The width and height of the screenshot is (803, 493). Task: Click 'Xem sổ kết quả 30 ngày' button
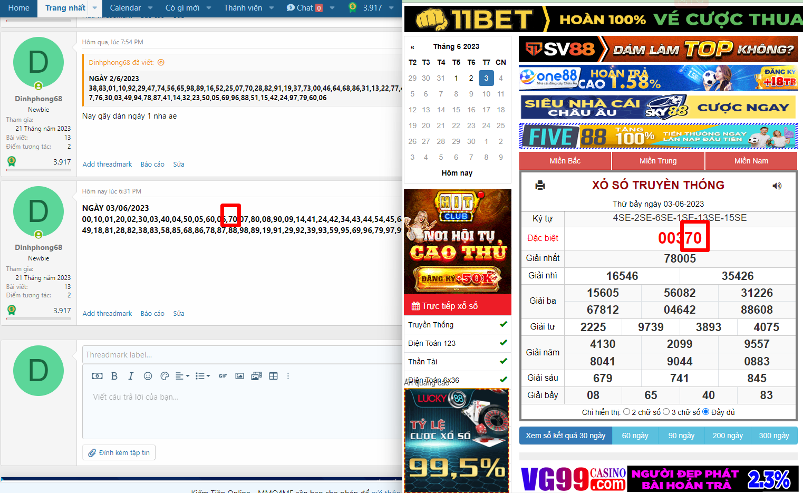click(566, 436)
